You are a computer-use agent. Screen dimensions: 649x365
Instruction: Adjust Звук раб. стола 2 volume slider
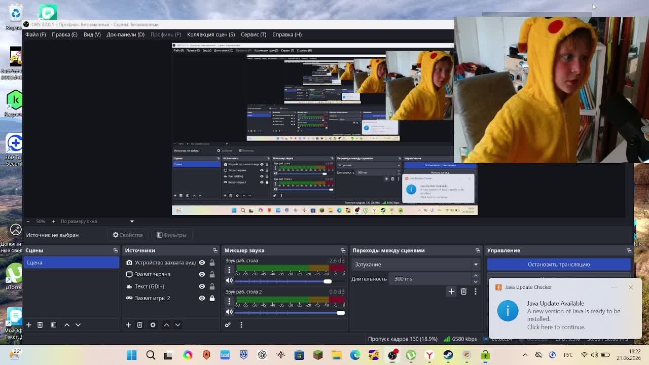(290, 312)
